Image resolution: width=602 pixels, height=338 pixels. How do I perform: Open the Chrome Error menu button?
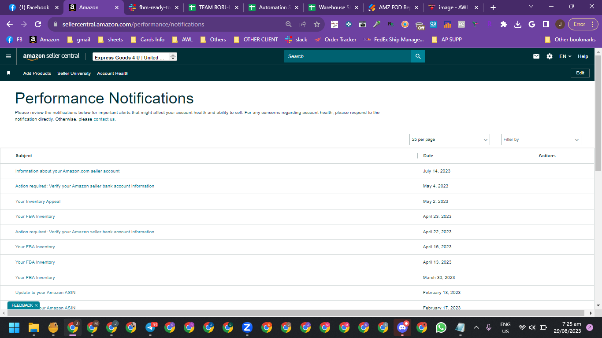583,24
